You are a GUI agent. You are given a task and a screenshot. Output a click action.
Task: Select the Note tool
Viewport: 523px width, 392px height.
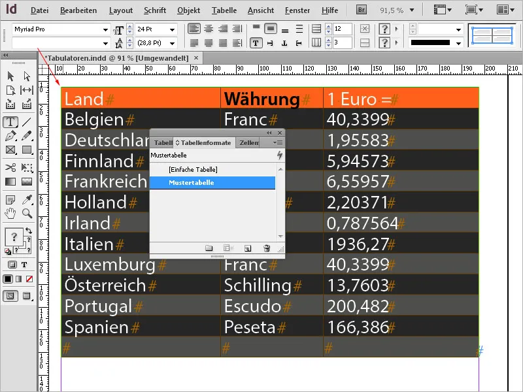coord(10,200)
